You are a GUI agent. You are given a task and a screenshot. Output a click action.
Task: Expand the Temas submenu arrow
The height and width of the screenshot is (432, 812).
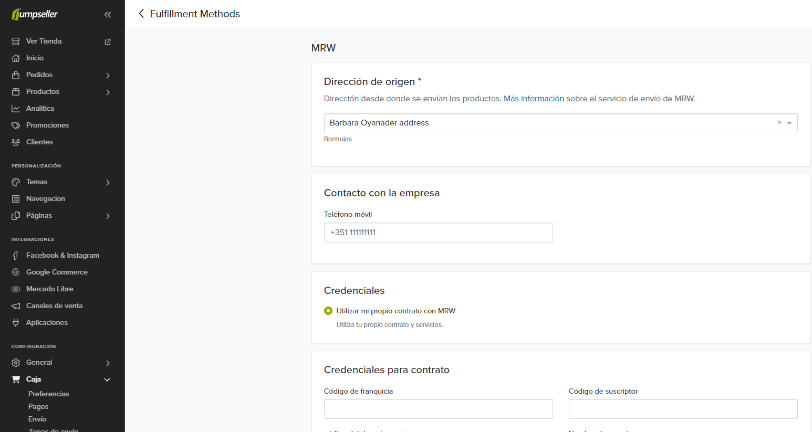click(x=108, y=182)
